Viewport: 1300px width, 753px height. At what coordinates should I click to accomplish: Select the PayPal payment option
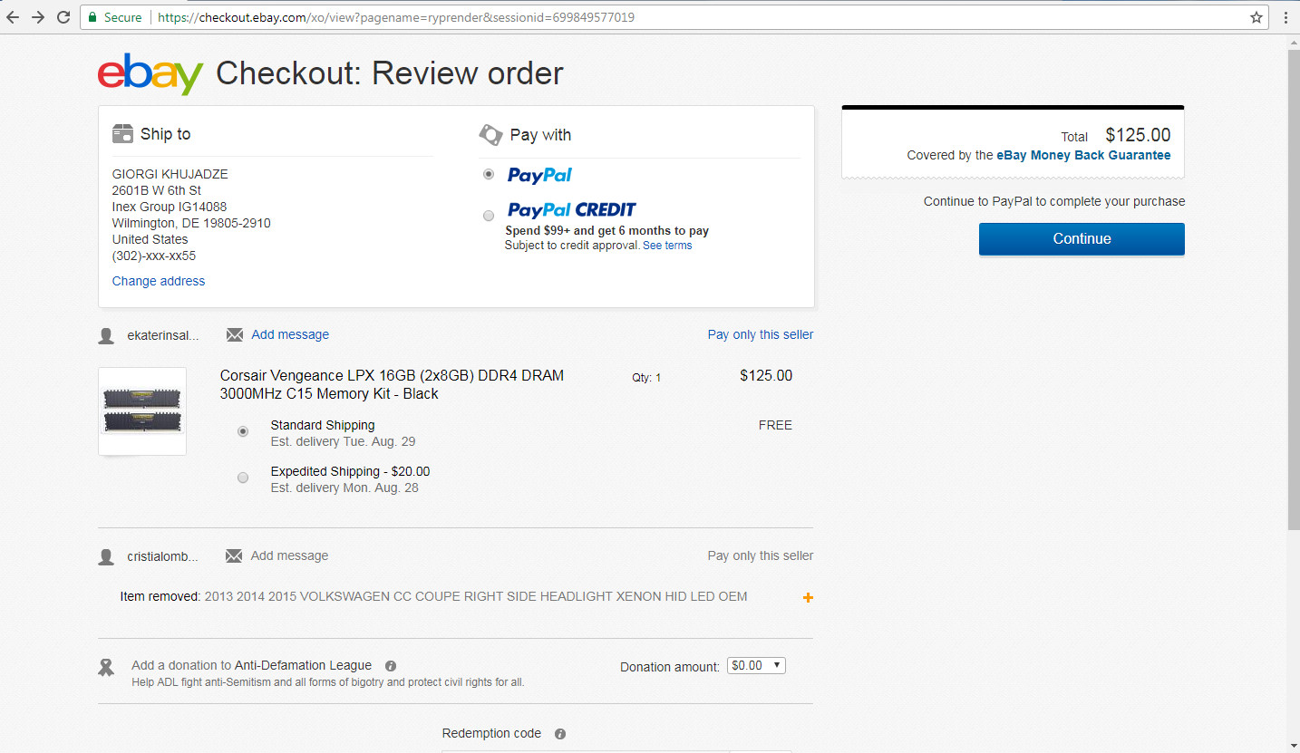[490, 174]
